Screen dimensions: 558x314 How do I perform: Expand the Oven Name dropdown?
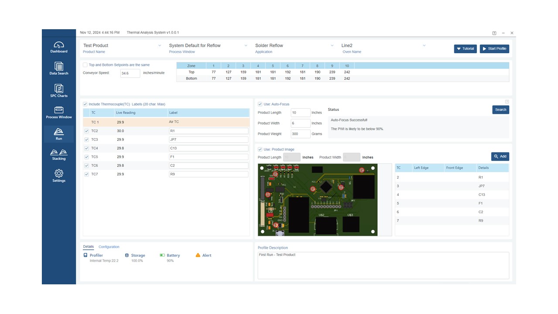[x=424, y=45]
